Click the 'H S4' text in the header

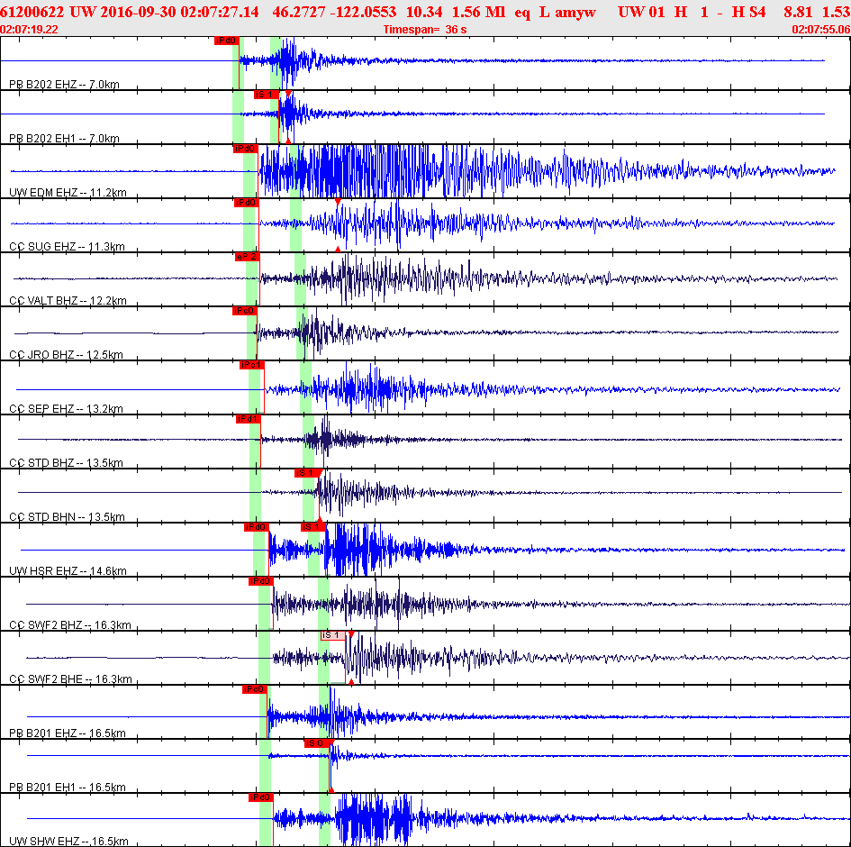749,12
